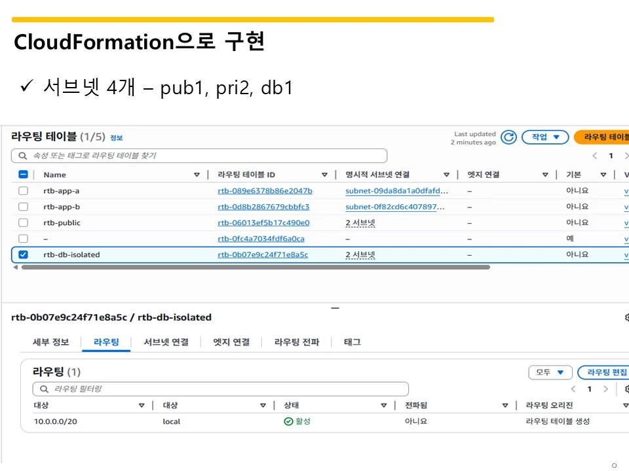The image size is (629, 471).
Task: Open the 작업 actions dropdown
Action: (x=545, y=137)
